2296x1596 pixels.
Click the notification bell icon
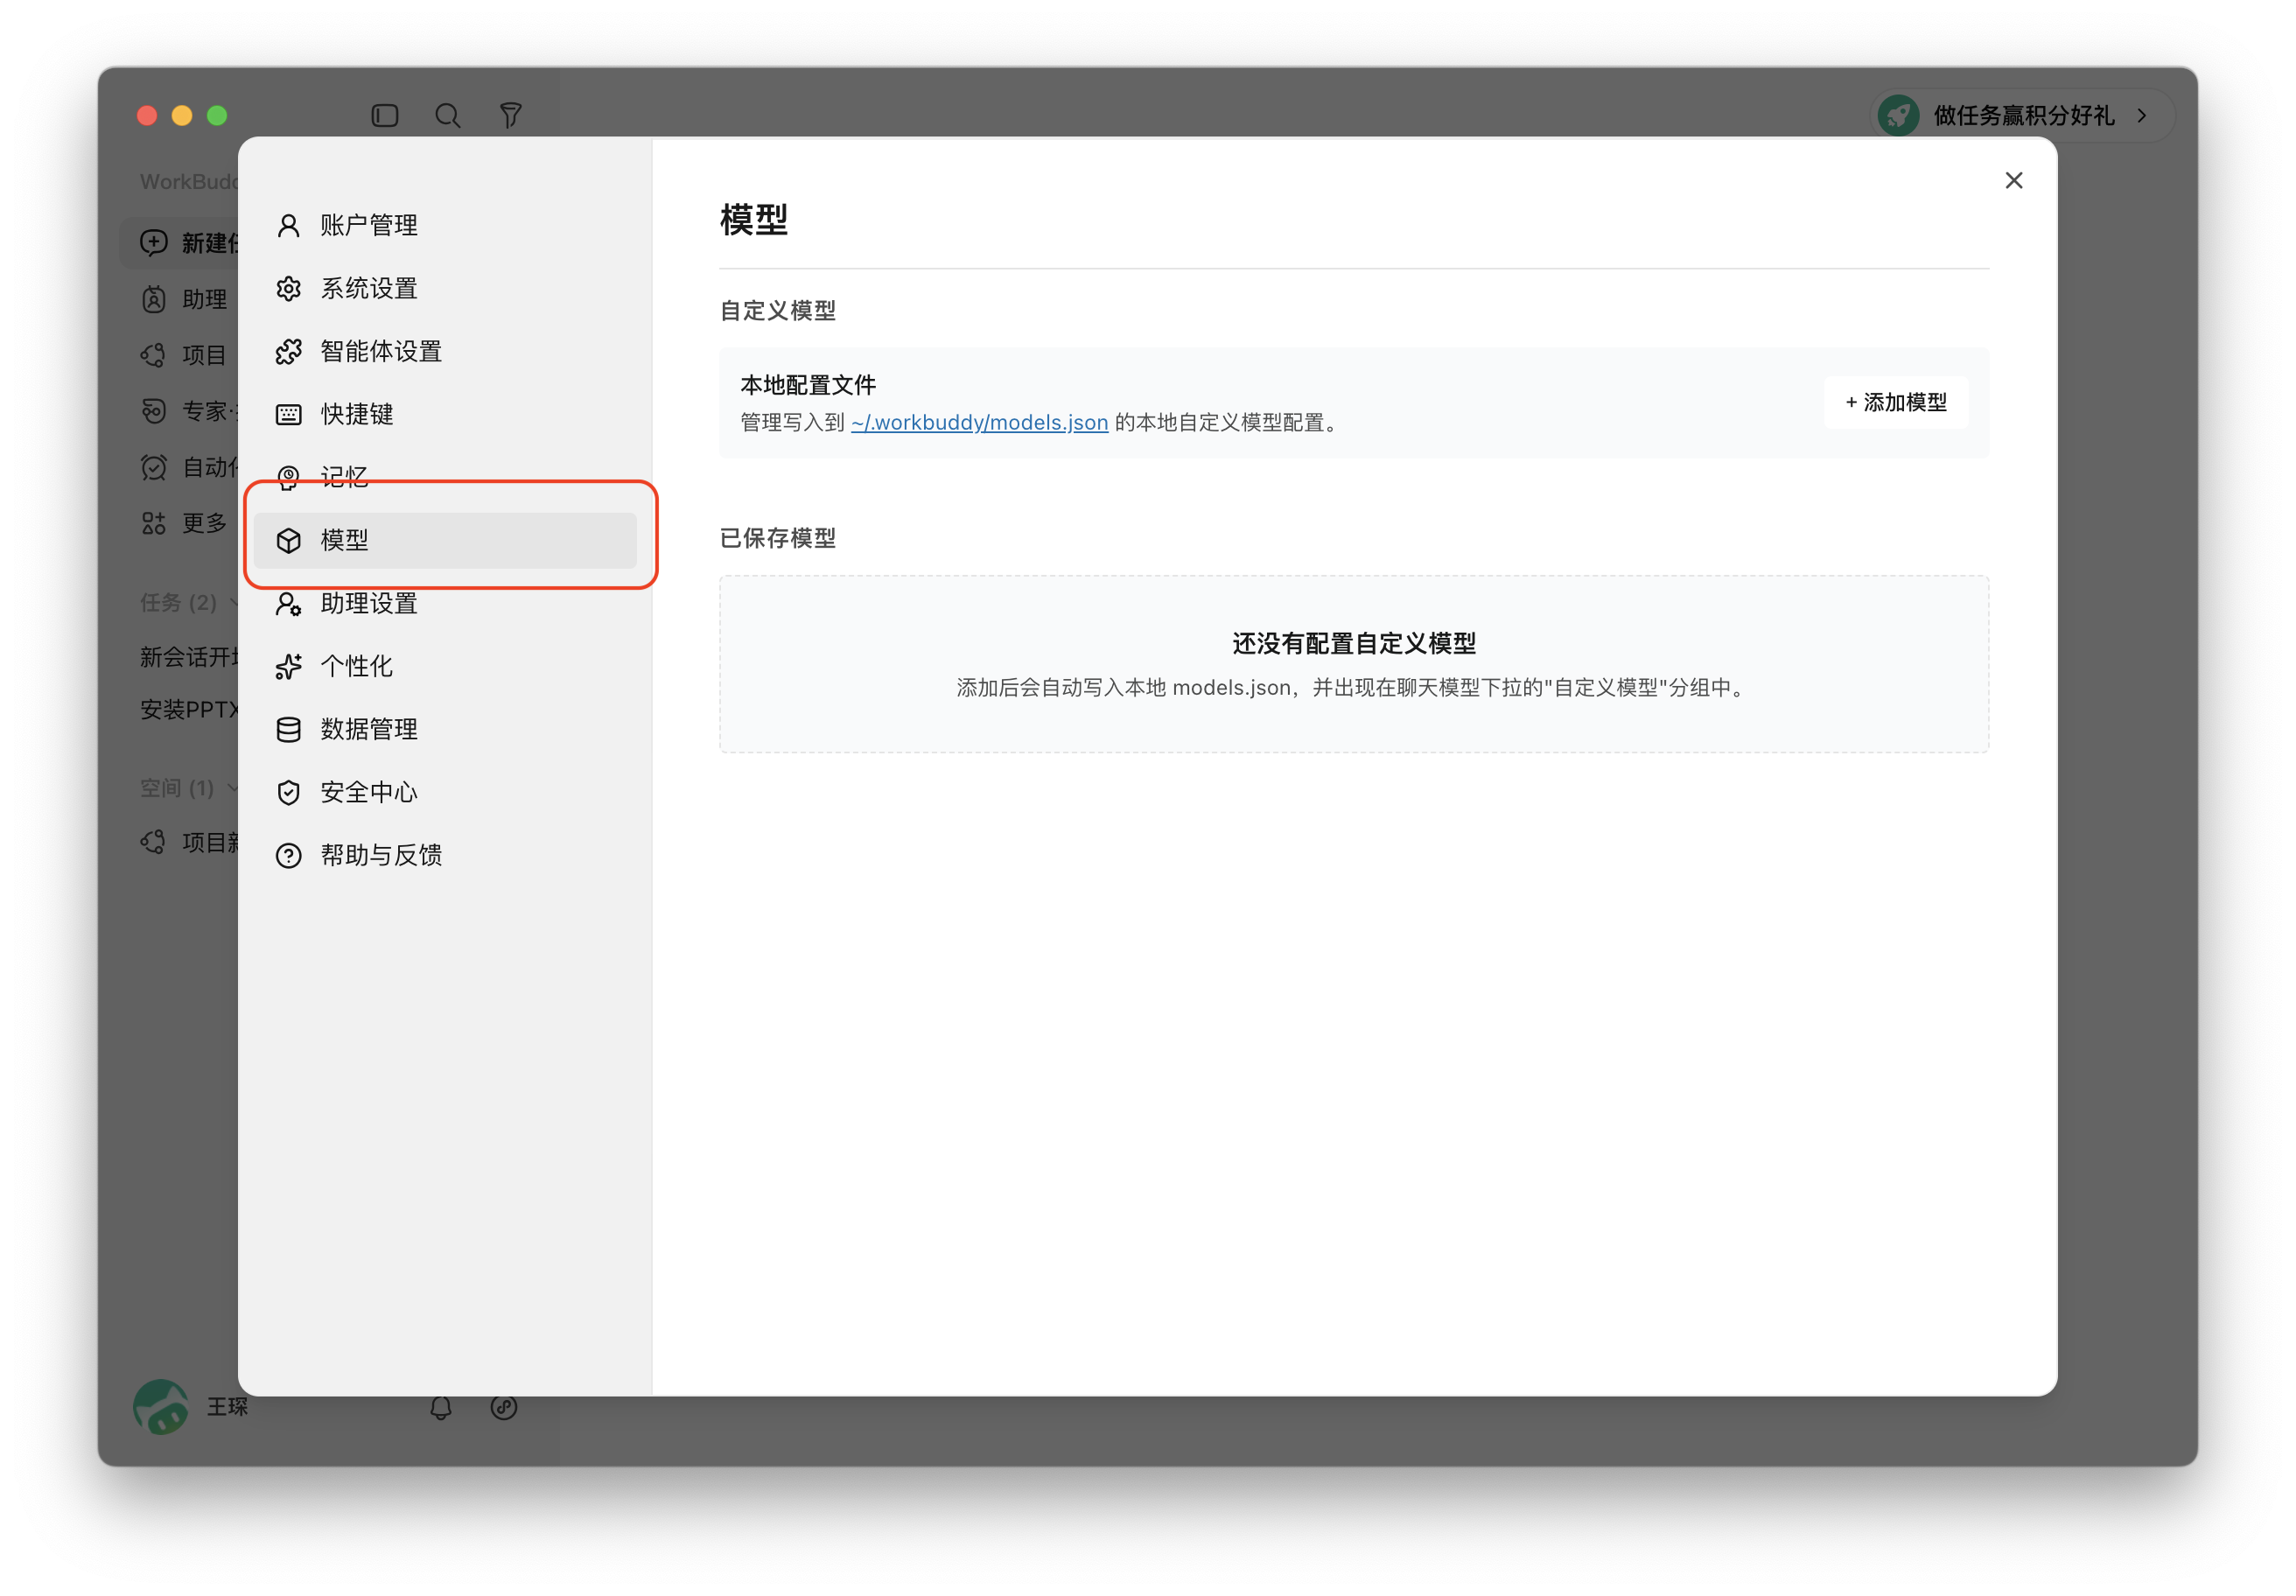[441, 1407]
